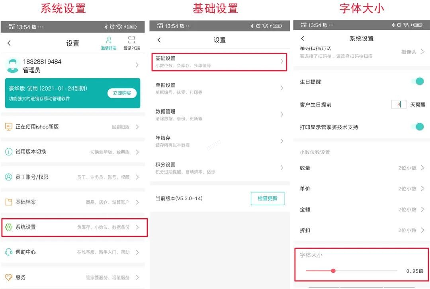
Task: Expand 单价 decimal places option
Action: (x=422, y=188)
